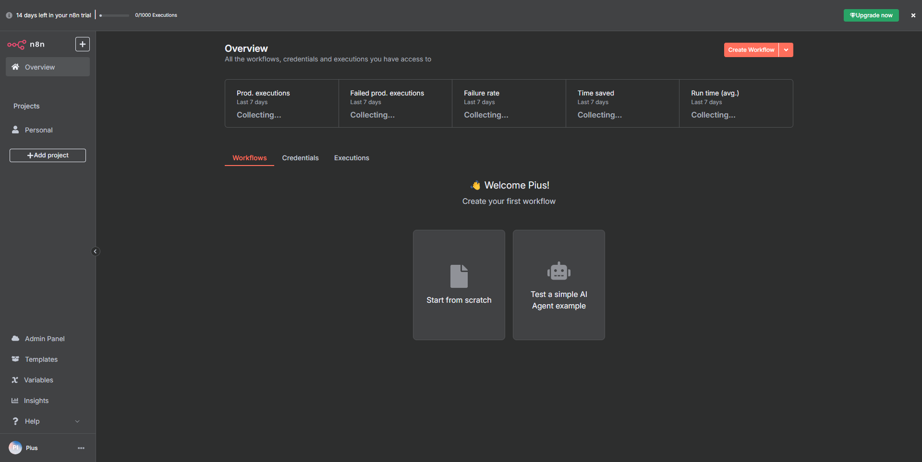The width and height of the screenshot is (922, 462).
Task: Switch to the Executions tab
Action: pyautogui.click(x=352, y=158)
